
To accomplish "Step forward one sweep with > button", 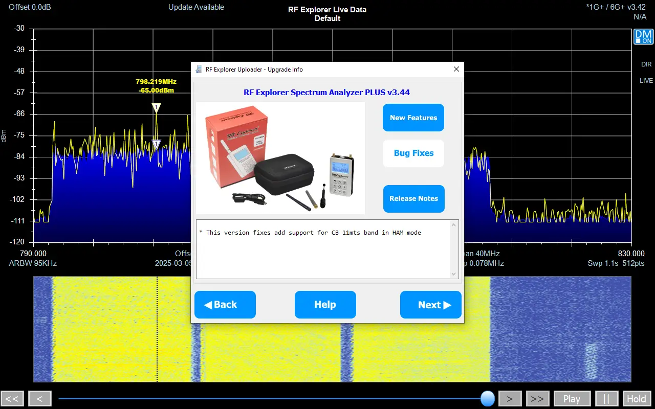I will pos(510,399).
